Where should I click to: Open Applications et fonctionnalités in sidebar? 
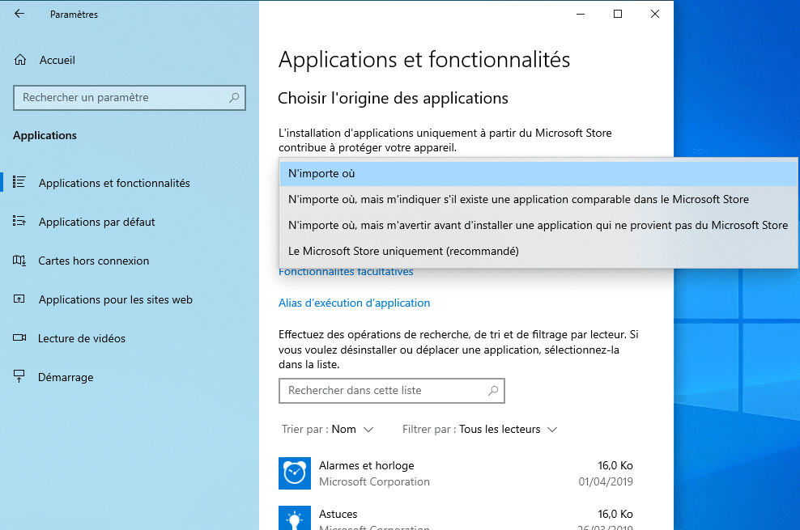tap(114, 183)
